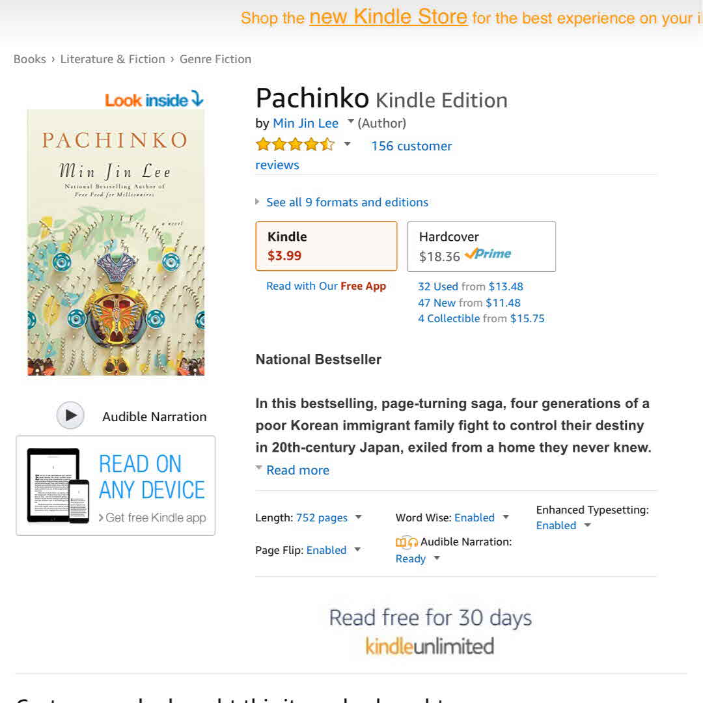
Task: Select the Kindle format option
Action: click(x=326, y=246)
